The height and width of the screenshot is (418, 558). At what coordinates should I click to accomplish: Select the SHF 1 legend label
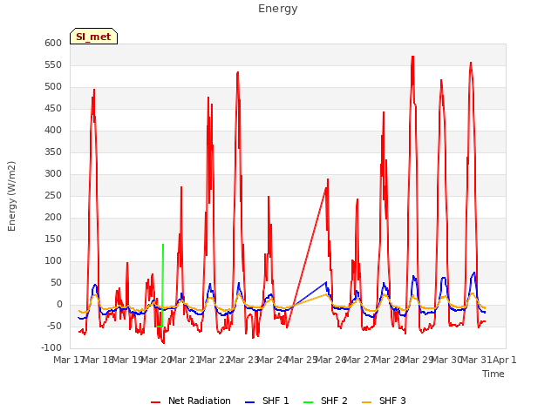tap(276, 401)
